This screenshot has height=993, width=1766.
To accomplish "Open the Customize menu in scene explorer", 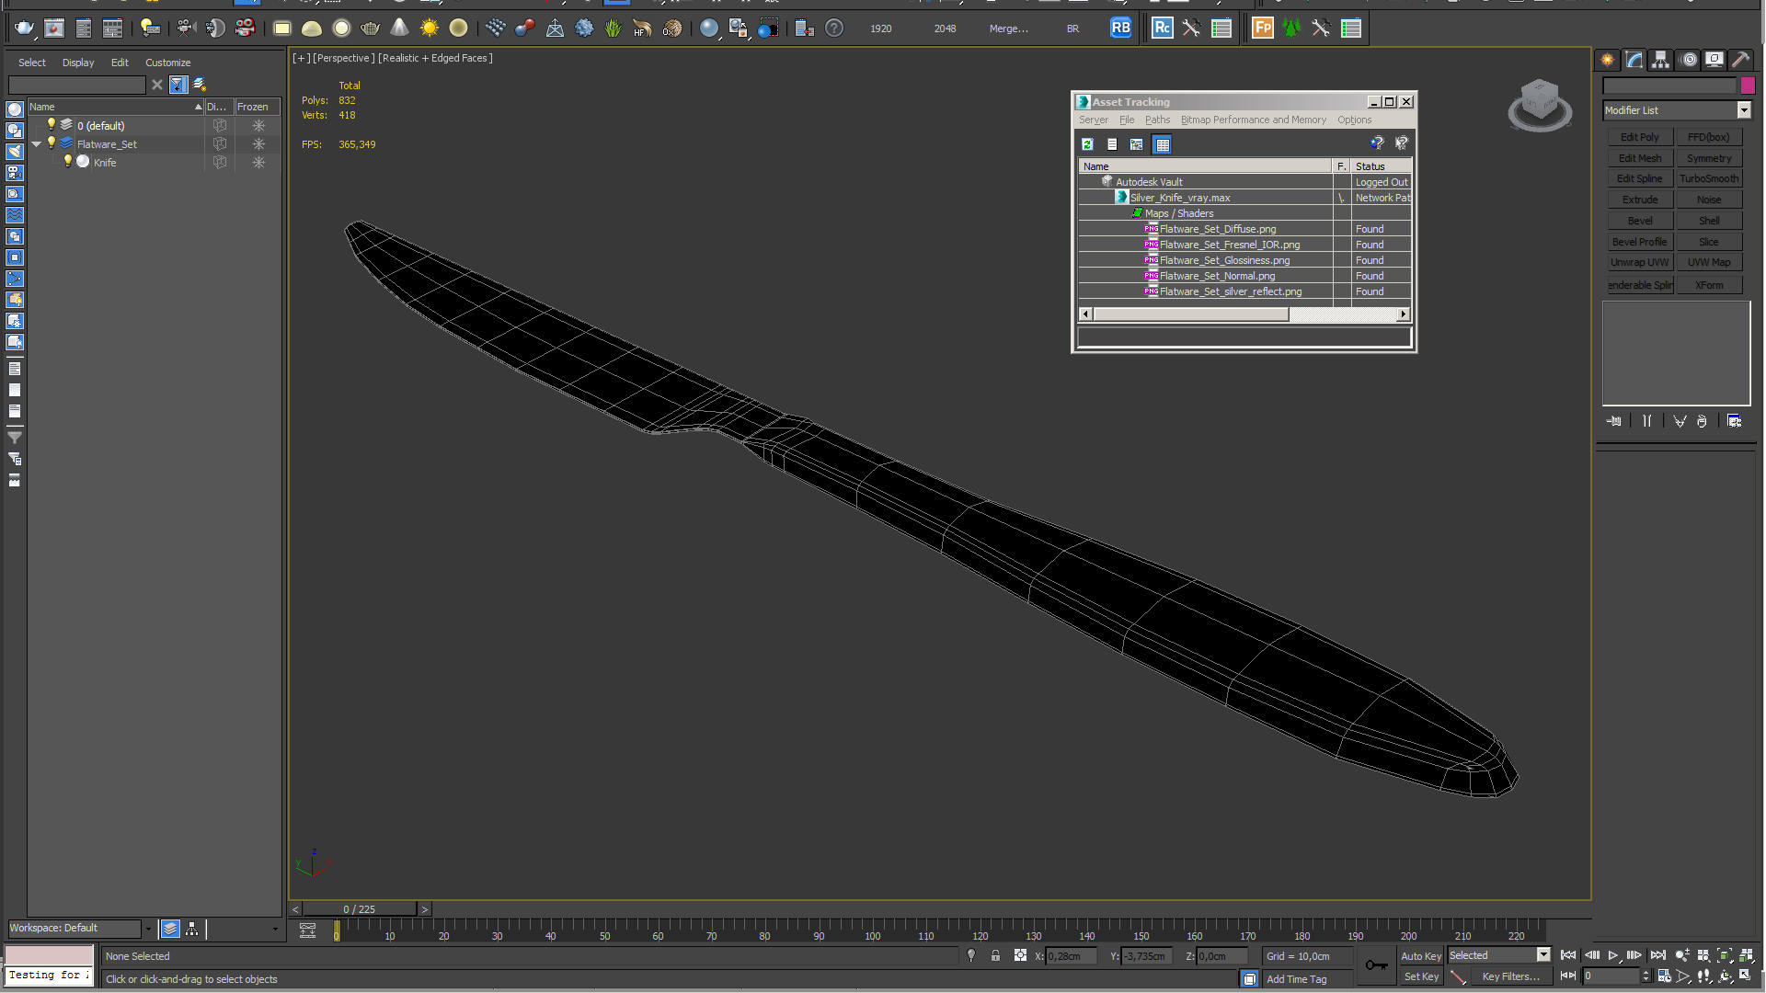I will tap(167, 63).
